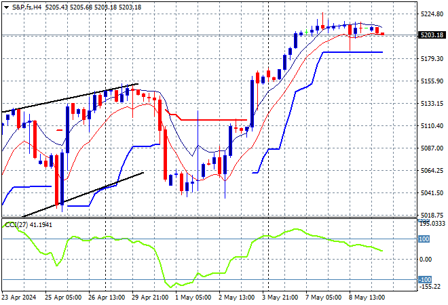The width and height of the screenshot is (448, 305).
Task: Select the blue support line near 5186
Action: point(353,52)
